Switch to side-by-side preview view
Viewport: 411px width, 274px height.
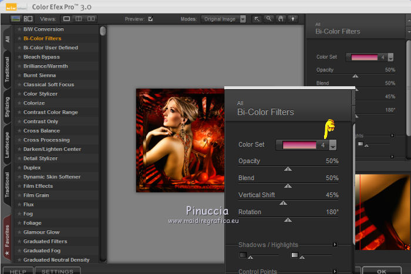coord(91,19)
